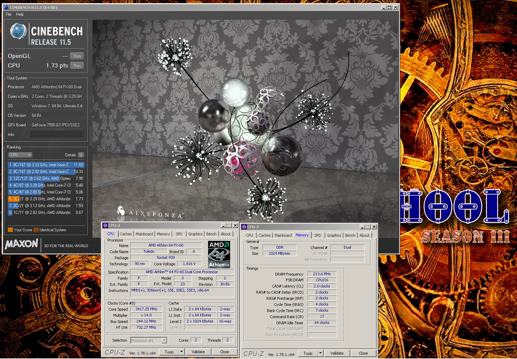Open Tools dropdown arrow in left CPU-Z
Image resolution: width=517 pixels, height=359 pixels.
[x=182, y=352]
